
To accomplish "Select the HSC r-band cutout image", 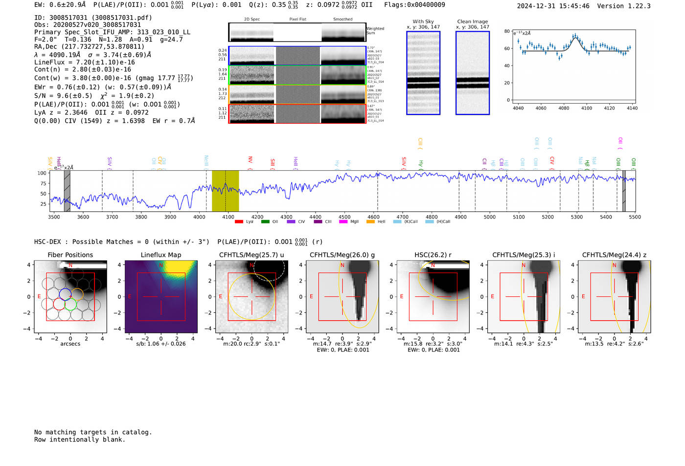I will click(x=433, y=296).
